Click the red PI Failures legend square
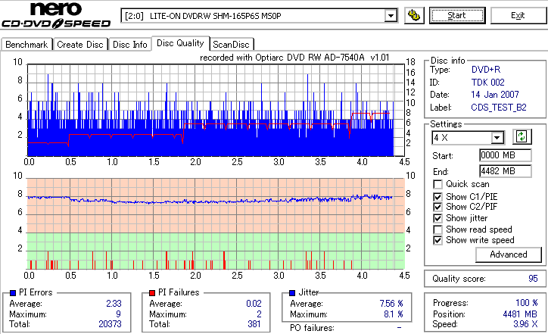The image size is (548, 334). tap(152, 293)
